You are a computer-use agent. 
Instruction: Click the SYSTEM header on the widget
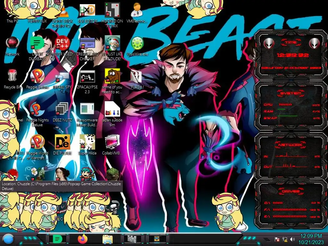pyautogui.click(x=291, y=93)
